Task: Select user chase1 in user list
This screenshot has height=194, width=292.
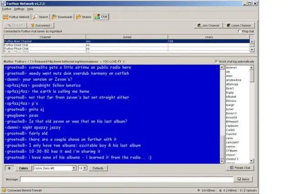Action: [231, 155]
